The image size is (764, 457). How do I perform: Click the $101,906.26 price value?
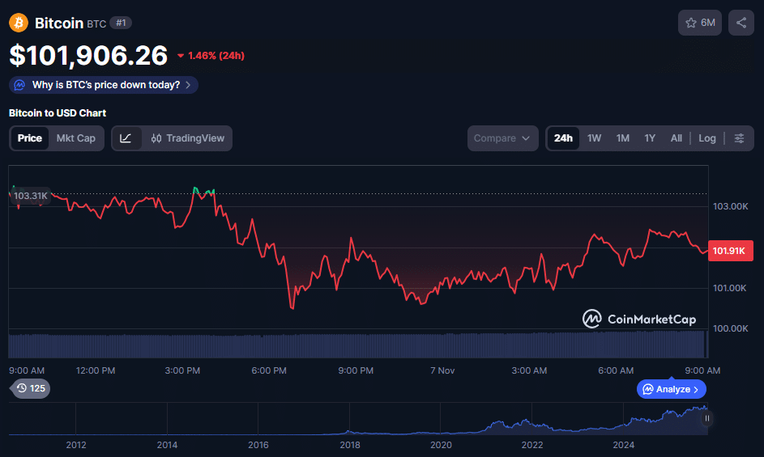88,55
